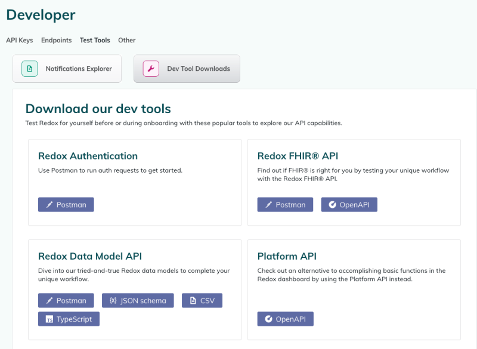
Task: Go to the Other tab
Action: [127, 40]
